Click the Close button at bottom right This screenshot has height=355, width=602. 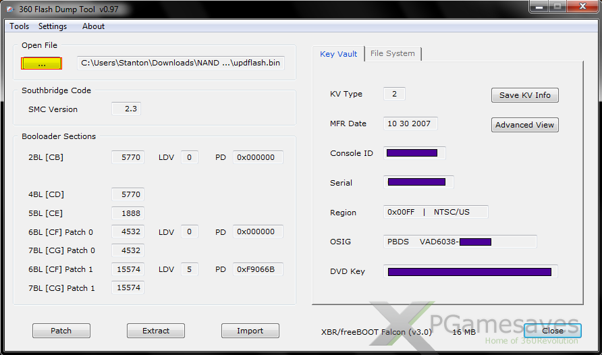click(552, 331)
